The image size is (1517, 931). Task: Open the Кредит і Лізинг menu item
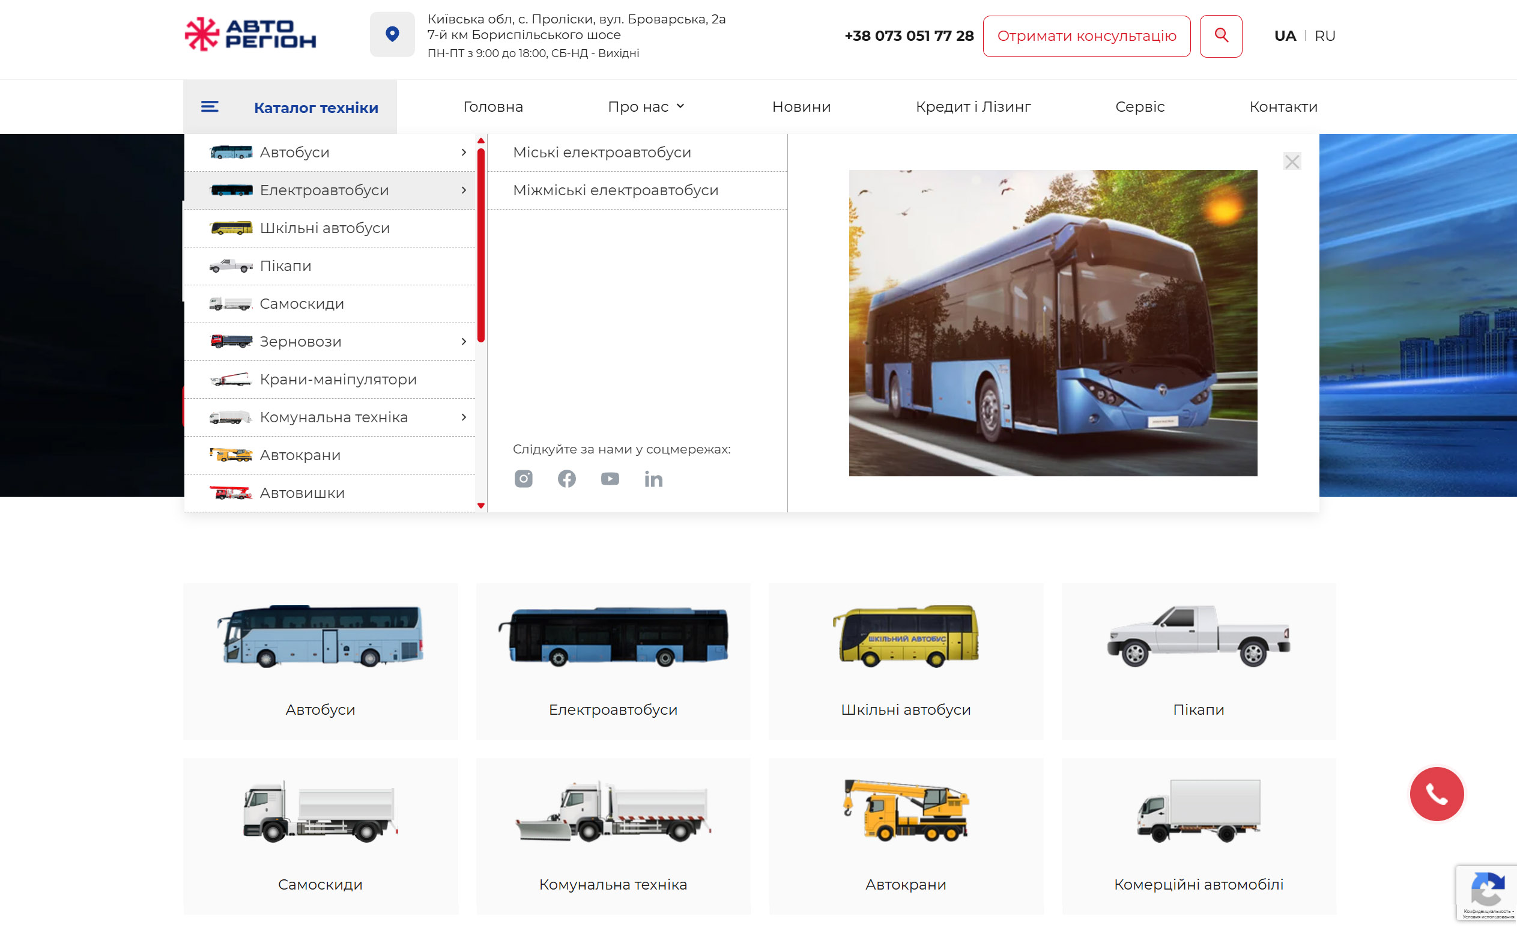click(x=973, y=106)
